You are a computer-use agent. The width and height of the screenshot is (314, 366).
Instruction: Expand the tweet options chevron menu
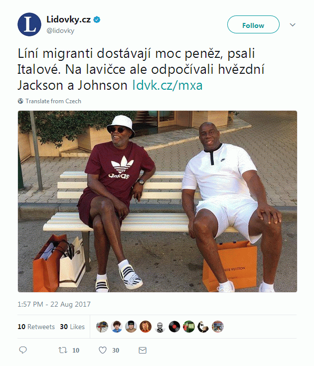(293, 25)
